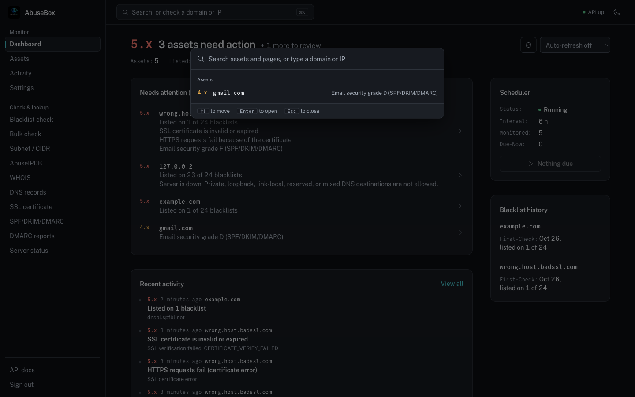Open Blacklist check tool

tap(53, 120)
